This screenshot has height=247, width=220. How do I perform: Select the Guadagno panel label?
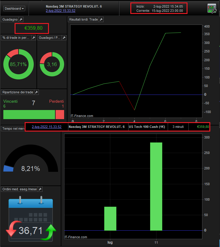pyautogui.click(x=10, y=19)
